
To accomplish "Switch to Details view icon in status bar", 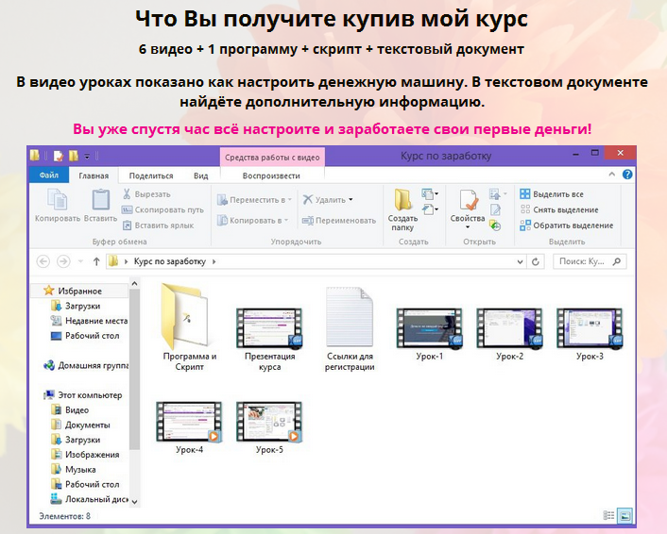I will click(x=608, y=515).
